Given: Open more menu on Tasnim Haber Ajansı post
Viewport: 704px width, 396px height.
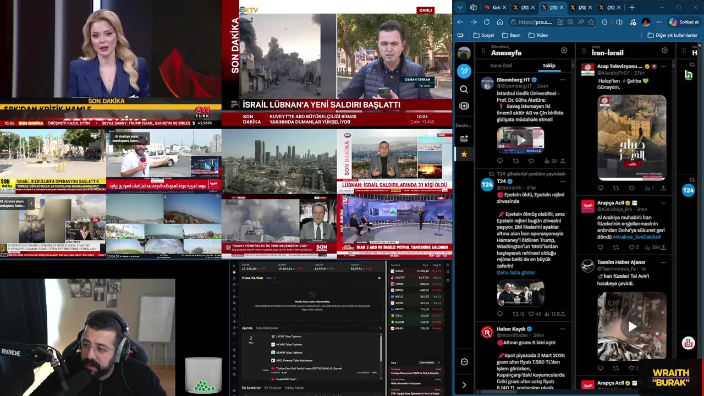Looking at the screenshot, I should coord(663,262).
